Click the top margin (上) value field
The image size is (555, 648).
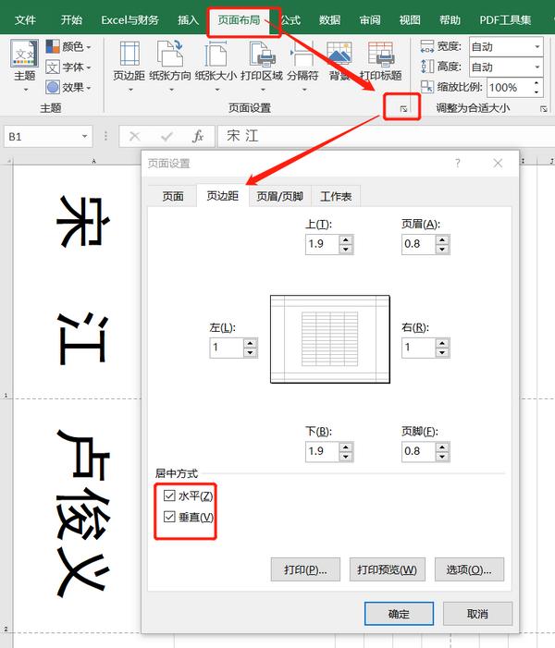point(322,245)
